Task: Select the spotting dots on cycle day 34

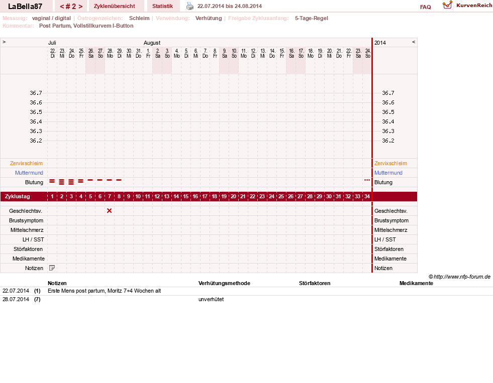Action: [367, 180]
